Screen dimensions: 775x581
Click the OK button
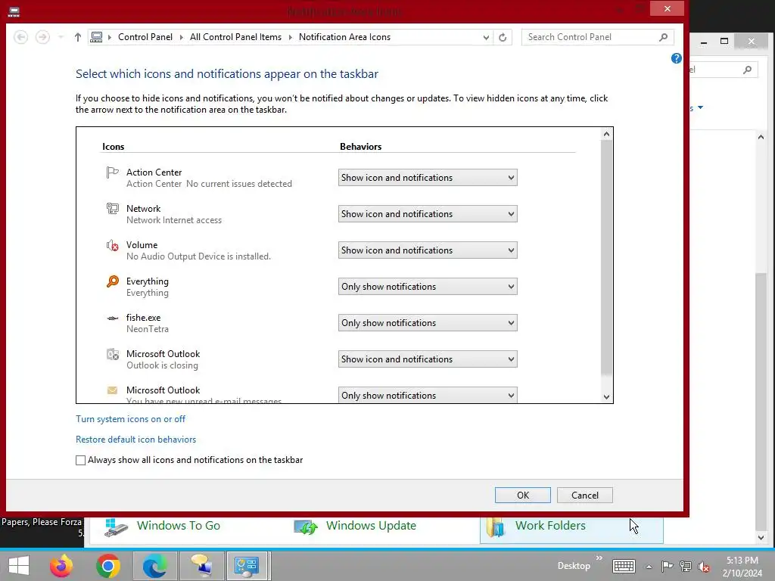pyautogui.click(x=523, y=495)
